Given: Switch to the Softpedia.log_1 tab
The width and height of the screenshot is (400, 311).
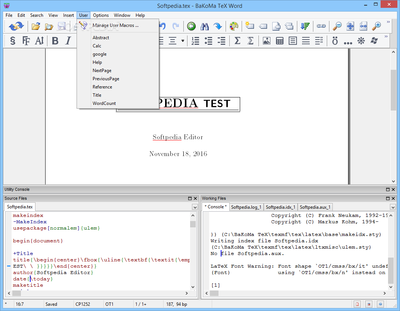Looking at the screenshot, I should point(246,207).
